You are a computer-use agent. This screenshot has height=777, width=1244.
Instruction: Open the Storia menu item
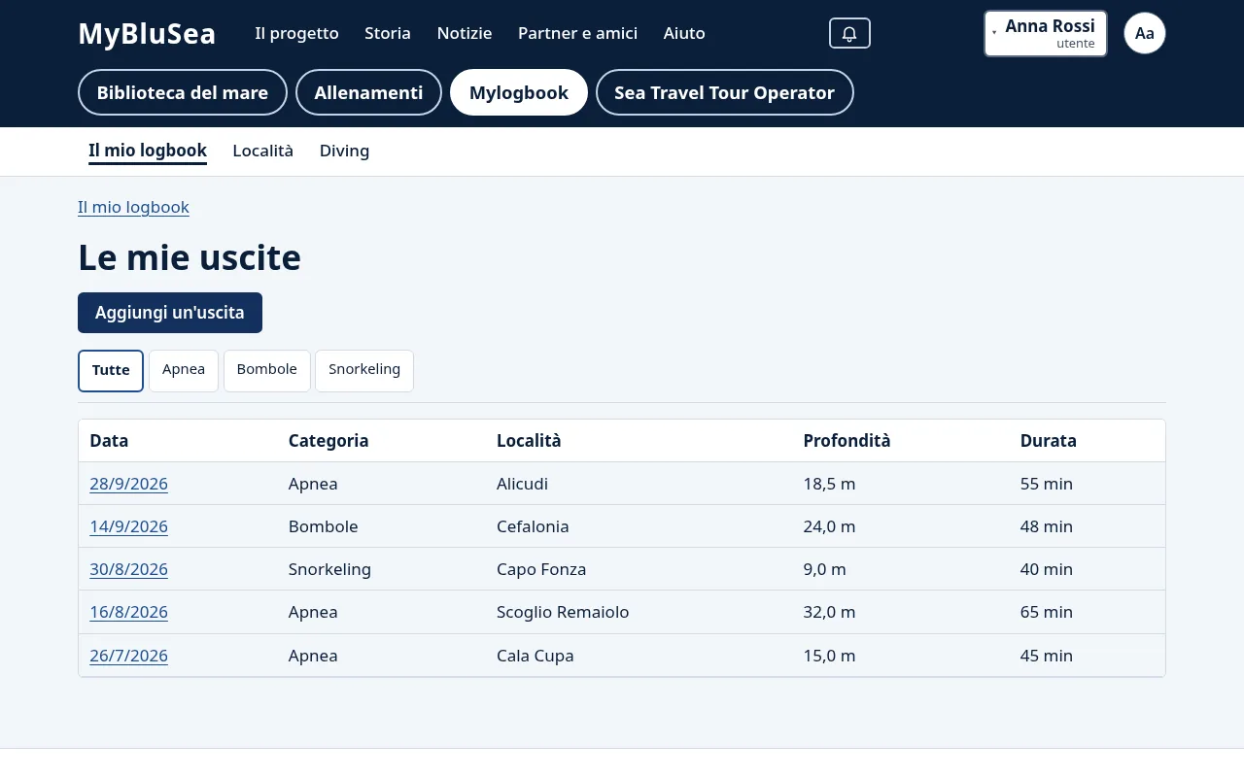click(388, 33)
